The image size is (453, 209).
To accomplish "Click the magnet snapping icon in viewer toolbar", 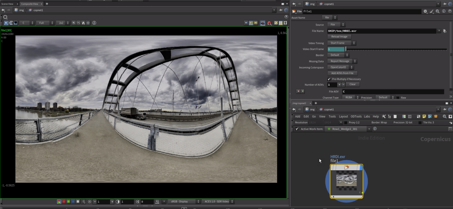I will click(269, 23).
